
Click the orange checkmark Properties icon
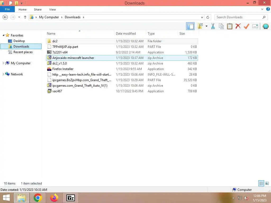(x=246, y=26)
